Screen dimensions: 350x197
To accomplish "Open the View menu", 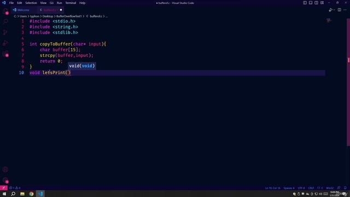I will pyautogui.click(x=43, y=3).
